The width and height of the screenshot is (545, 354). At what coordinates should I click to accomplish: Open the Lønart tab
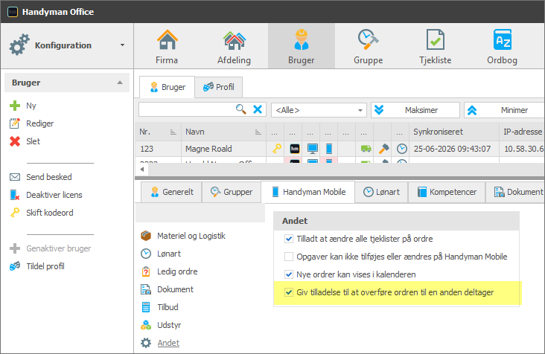381,192
